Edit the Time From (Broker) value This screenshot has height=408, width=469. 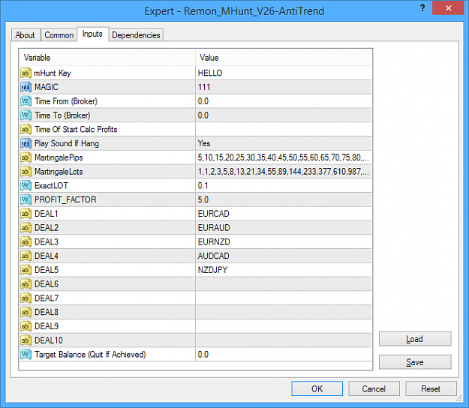coord(284,101)
